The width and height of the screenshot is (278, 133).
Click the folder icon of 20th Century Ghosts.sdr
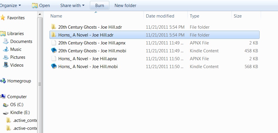pos(54,27)
